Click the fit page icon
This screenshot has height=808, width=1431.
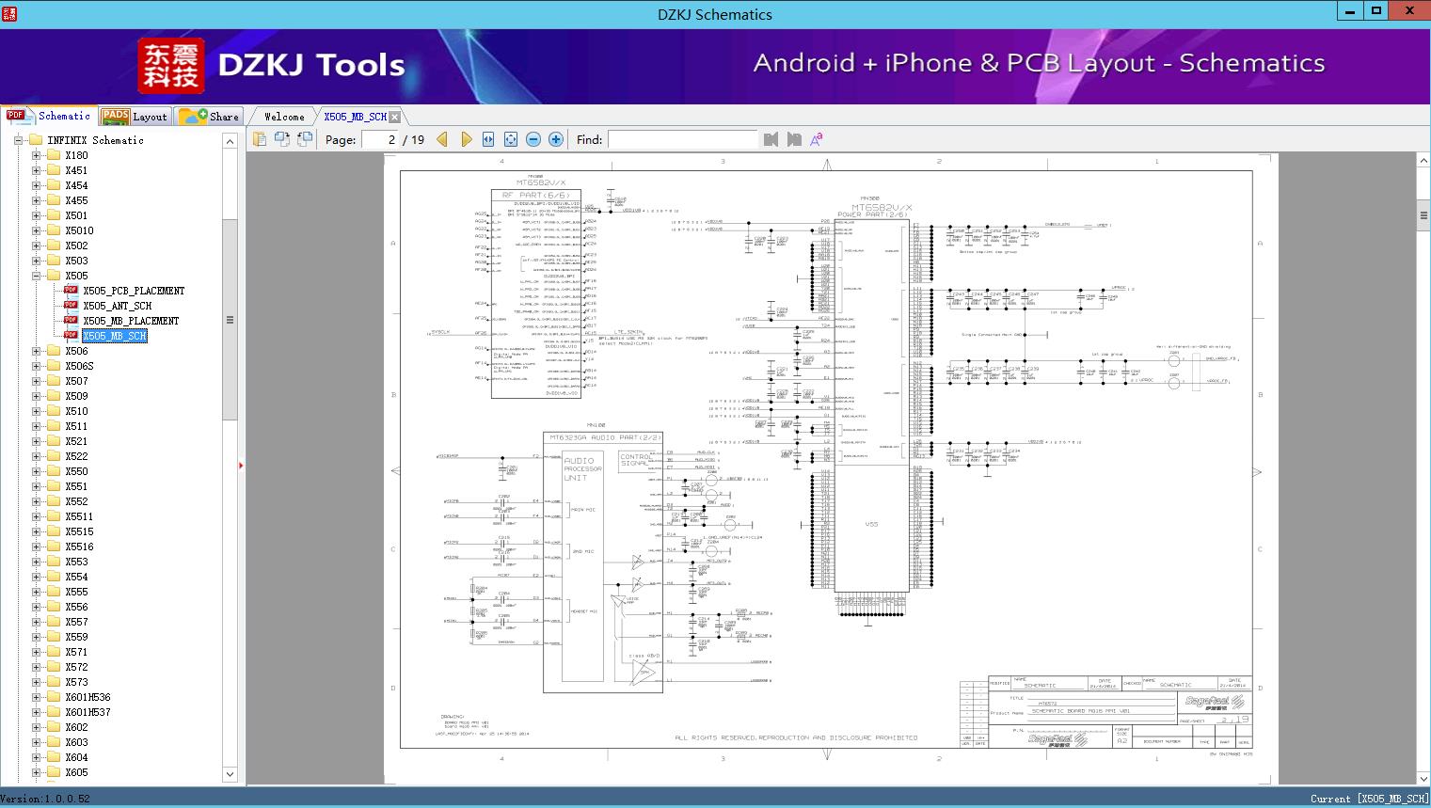click(511, 139)
